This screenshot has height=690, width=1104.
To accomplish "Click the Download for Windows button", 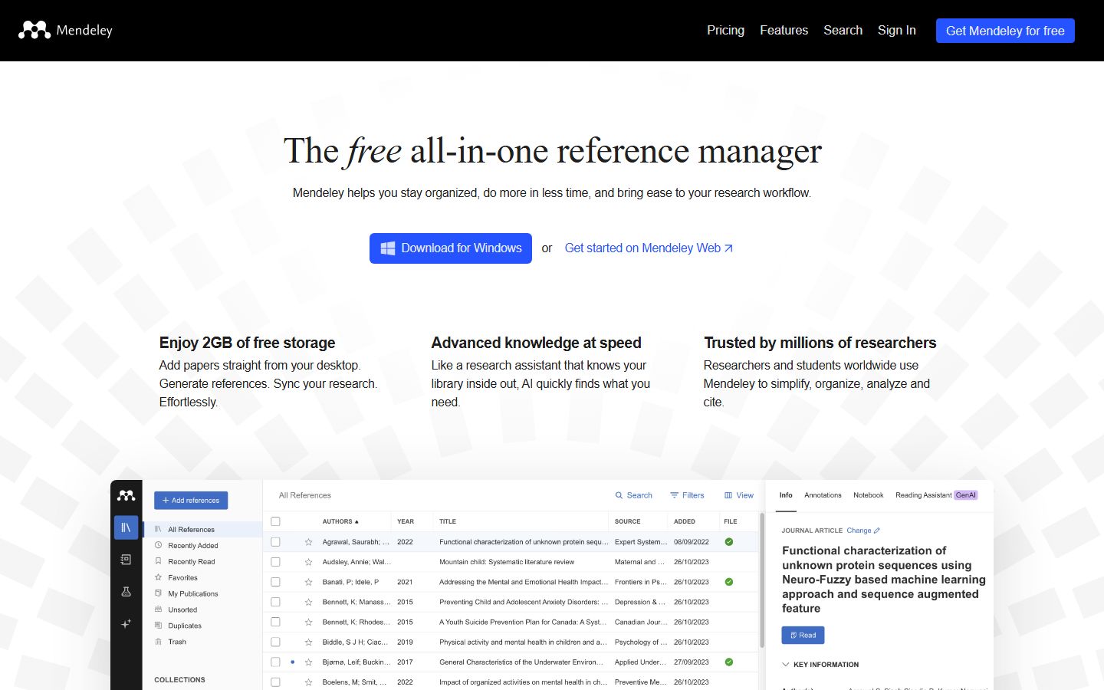I will (451, 248).
